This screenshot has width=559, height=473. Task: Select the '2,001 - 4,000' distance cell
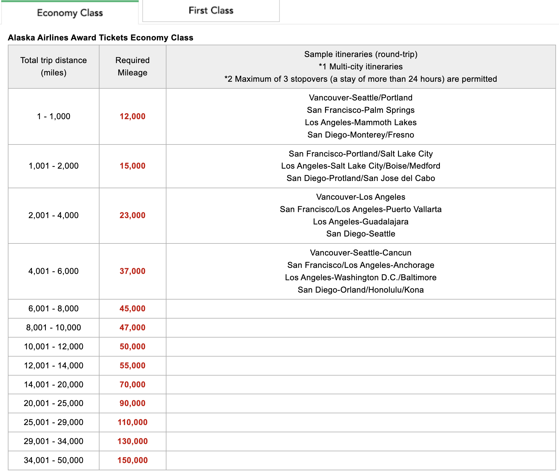point(54,216)
